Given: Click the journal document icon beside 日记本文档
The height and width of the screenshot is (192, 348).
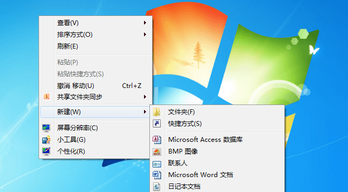Looking at the screenshot, I should [157, 187].
